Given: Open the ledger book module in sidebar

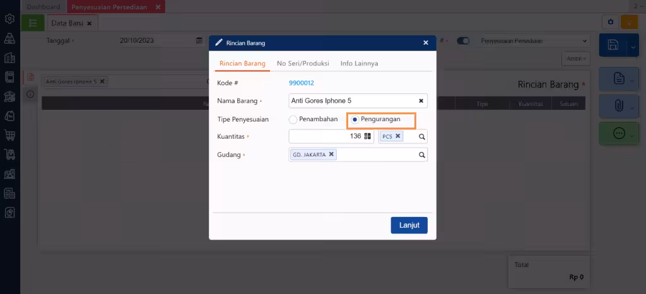Looking at the screenshot, I should point(9,77).
